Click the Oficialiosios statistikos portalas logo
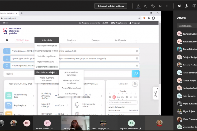The width and height of the screenshot is (197, 131). point(12,31)
